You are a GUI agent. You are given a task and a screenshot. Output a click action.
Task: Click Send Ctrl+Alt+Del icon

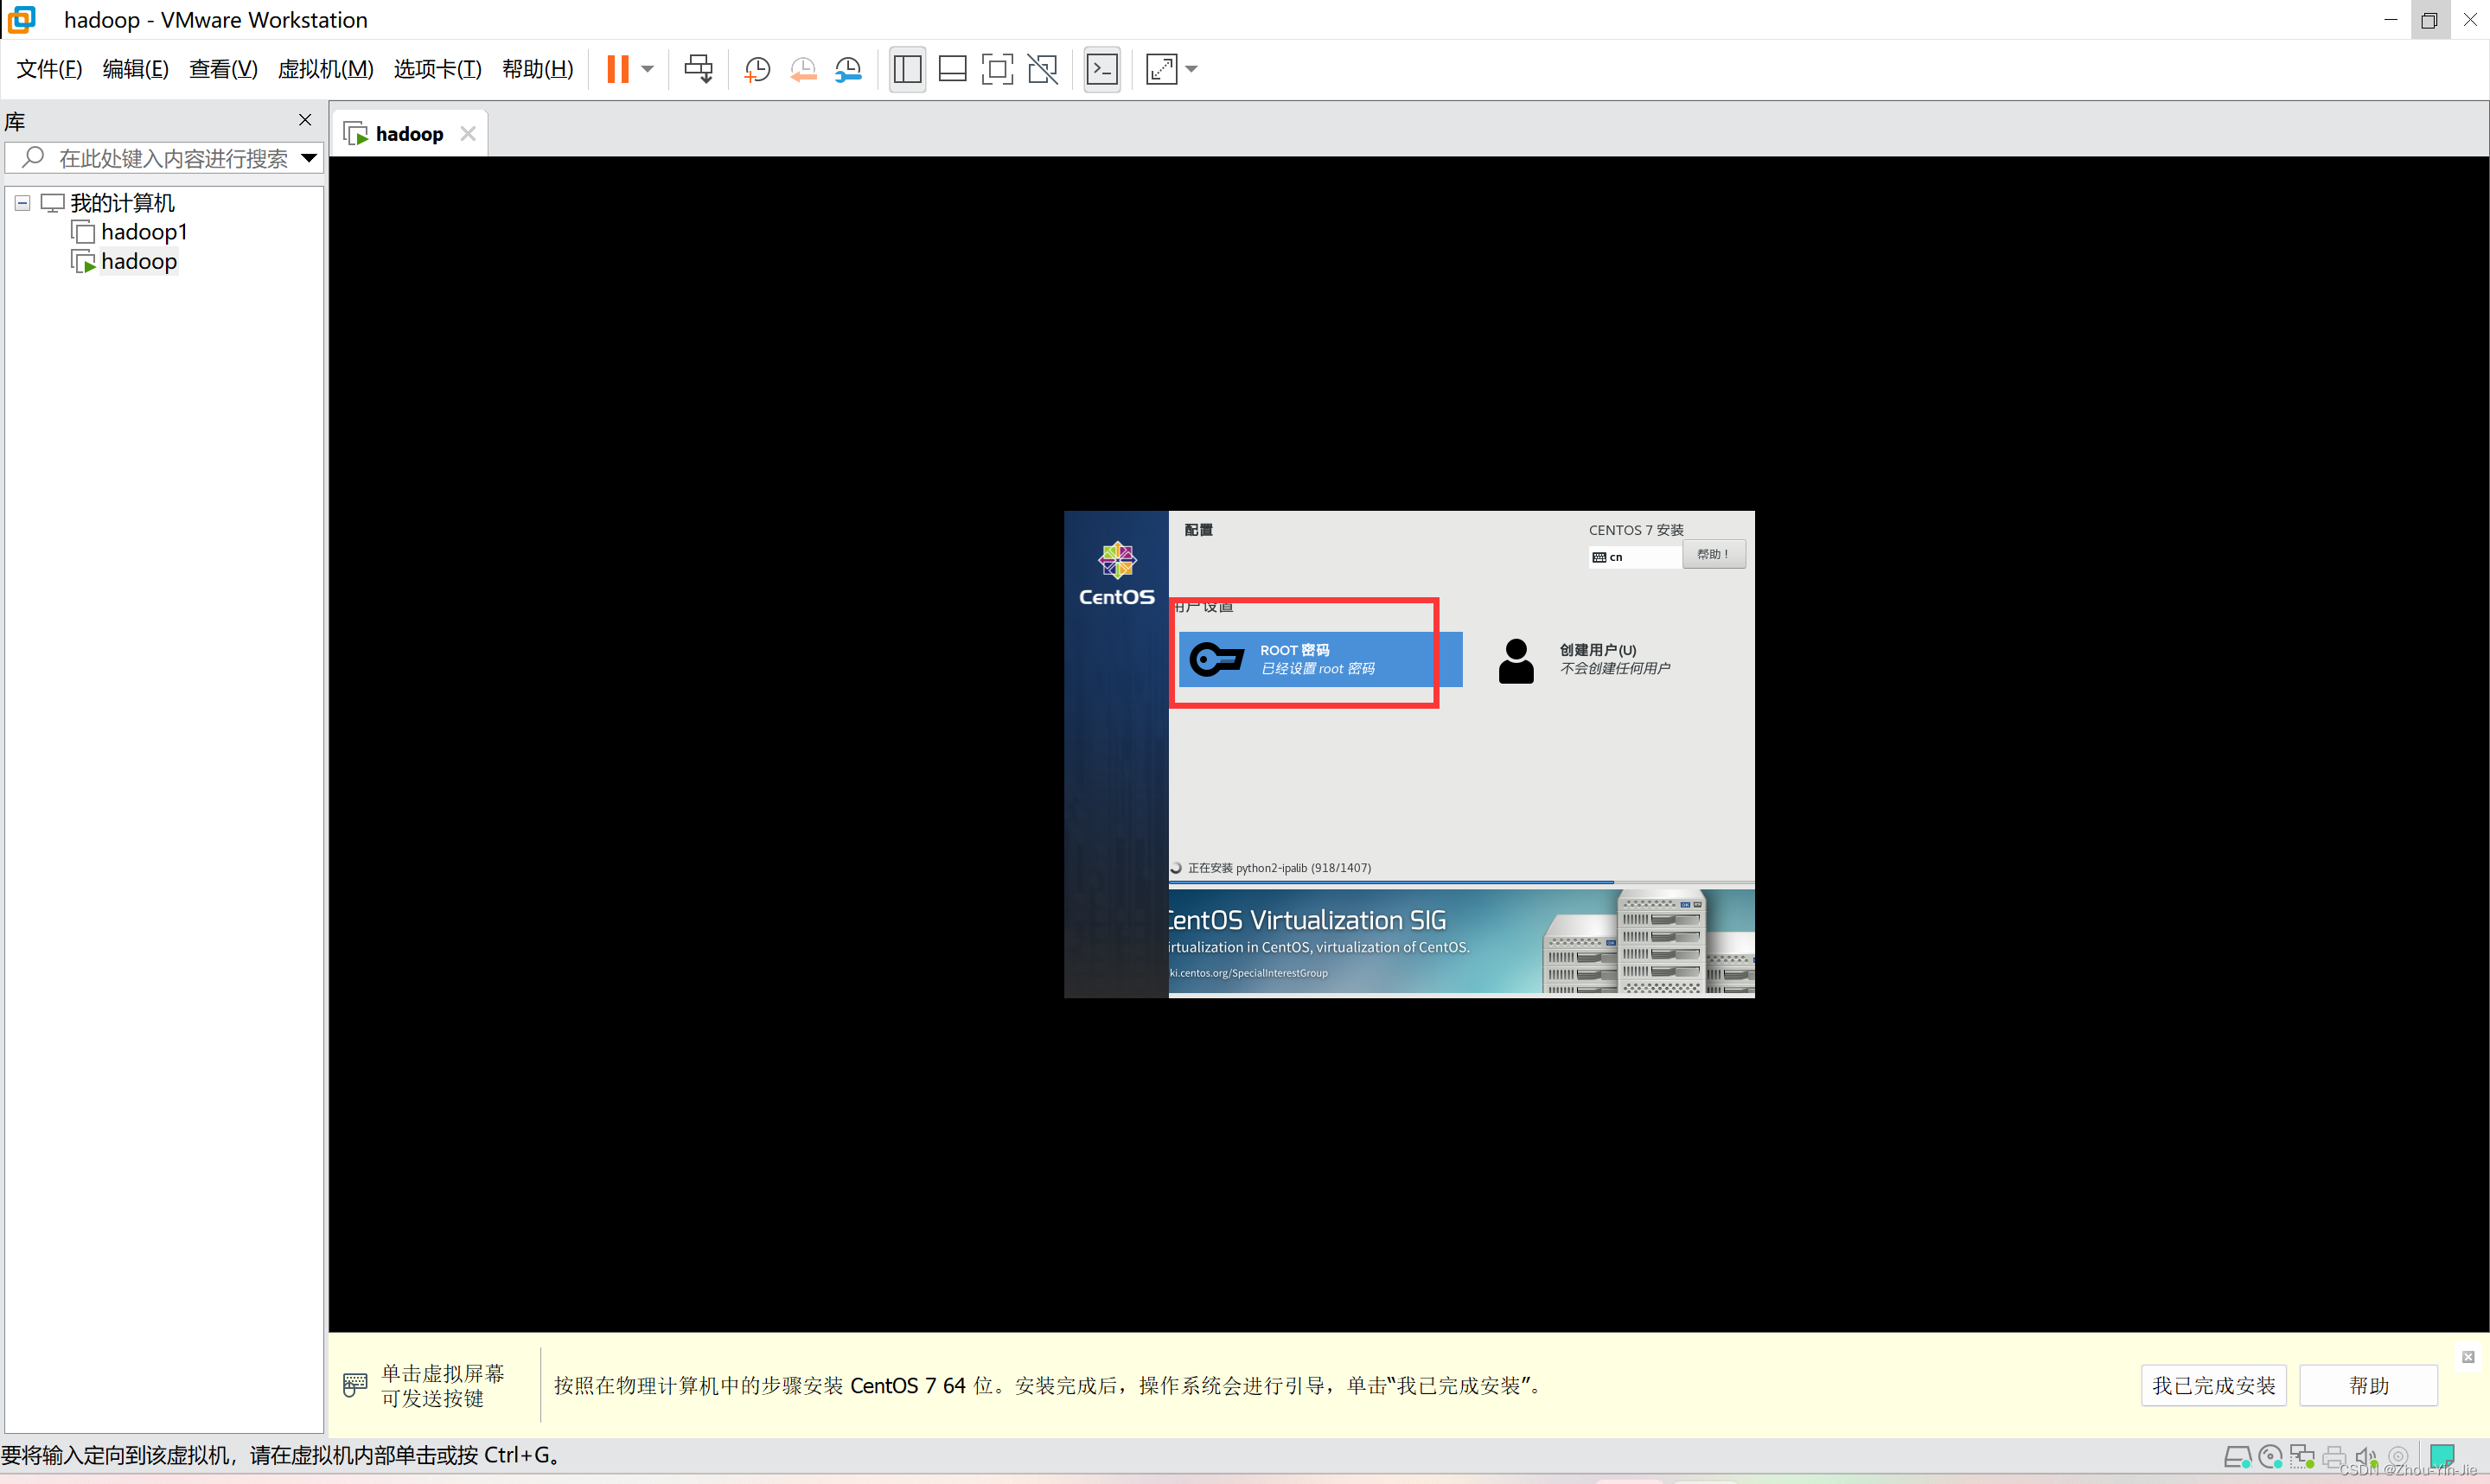[698, 69]
